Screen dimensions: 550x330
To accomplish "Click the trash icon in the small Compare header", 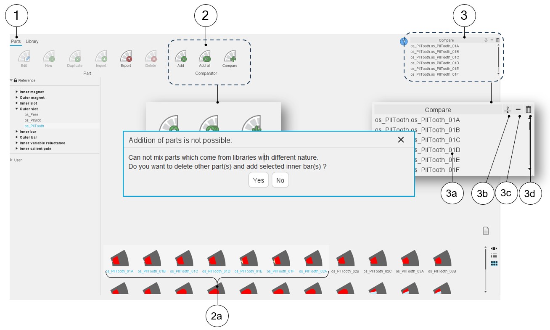I will point(498,40).
